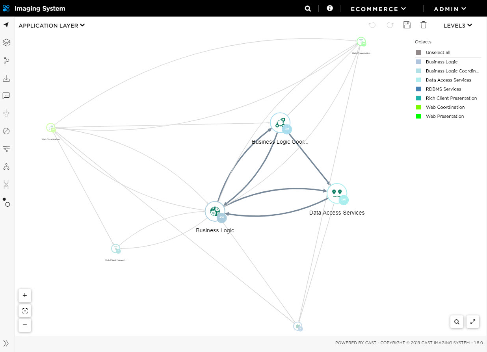Open the comment bubble icon in sidebar
This screenshot has width=487, height=352.
(6, 96)
